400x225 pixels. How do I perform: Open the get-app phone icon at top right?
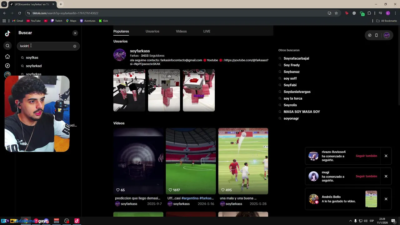click(377, 35)
